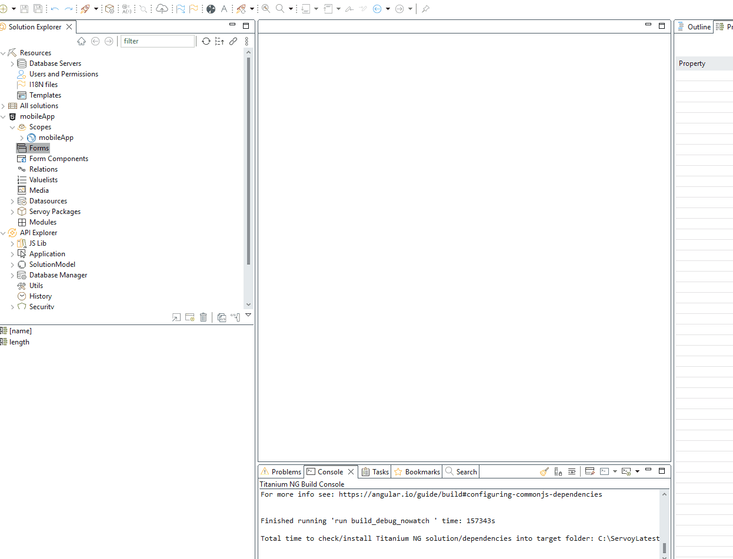
Task: Expand the Database Servers tree node
Action: click(x=12, y=63)
